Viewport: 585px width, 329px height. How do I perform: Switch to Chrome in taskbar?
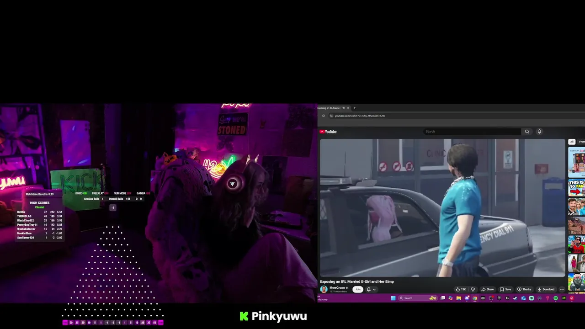click(x=475, y=298)
